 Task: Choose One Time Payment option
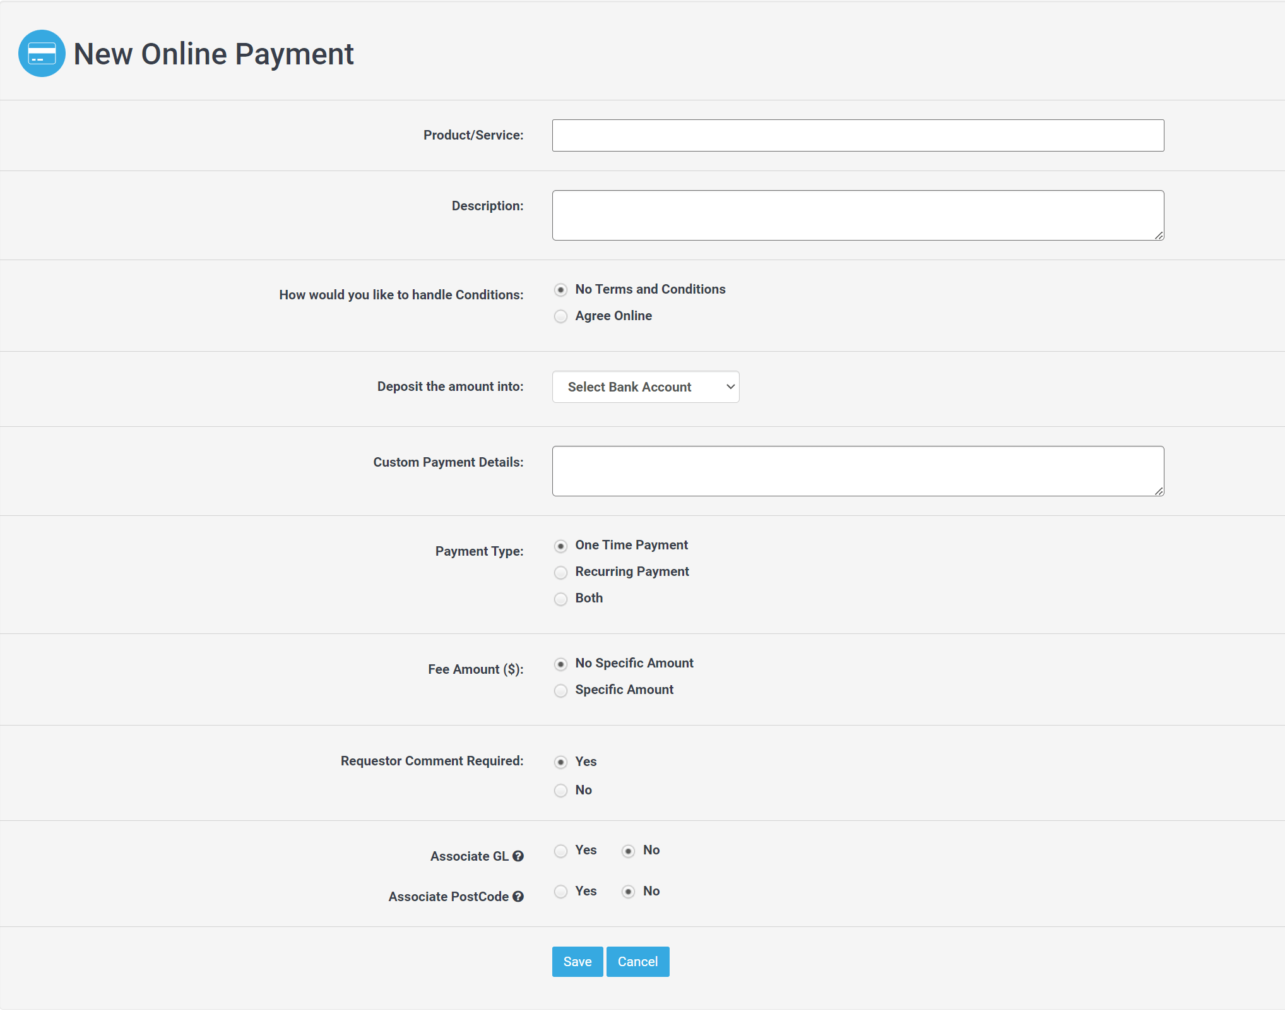[x=560, y=546]
